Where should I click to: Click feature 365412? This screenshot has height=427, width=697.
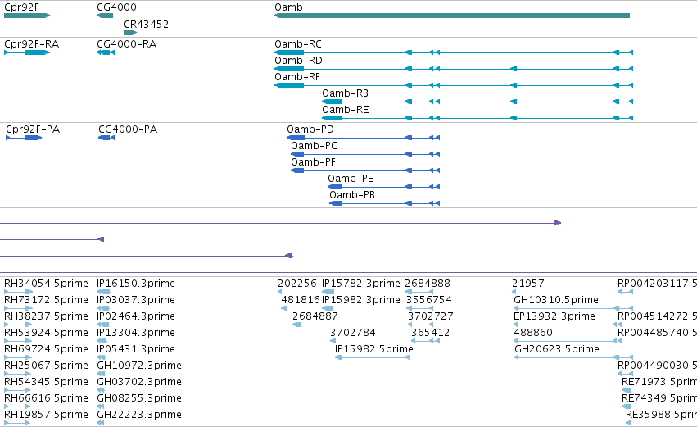[x=430, y=333]
